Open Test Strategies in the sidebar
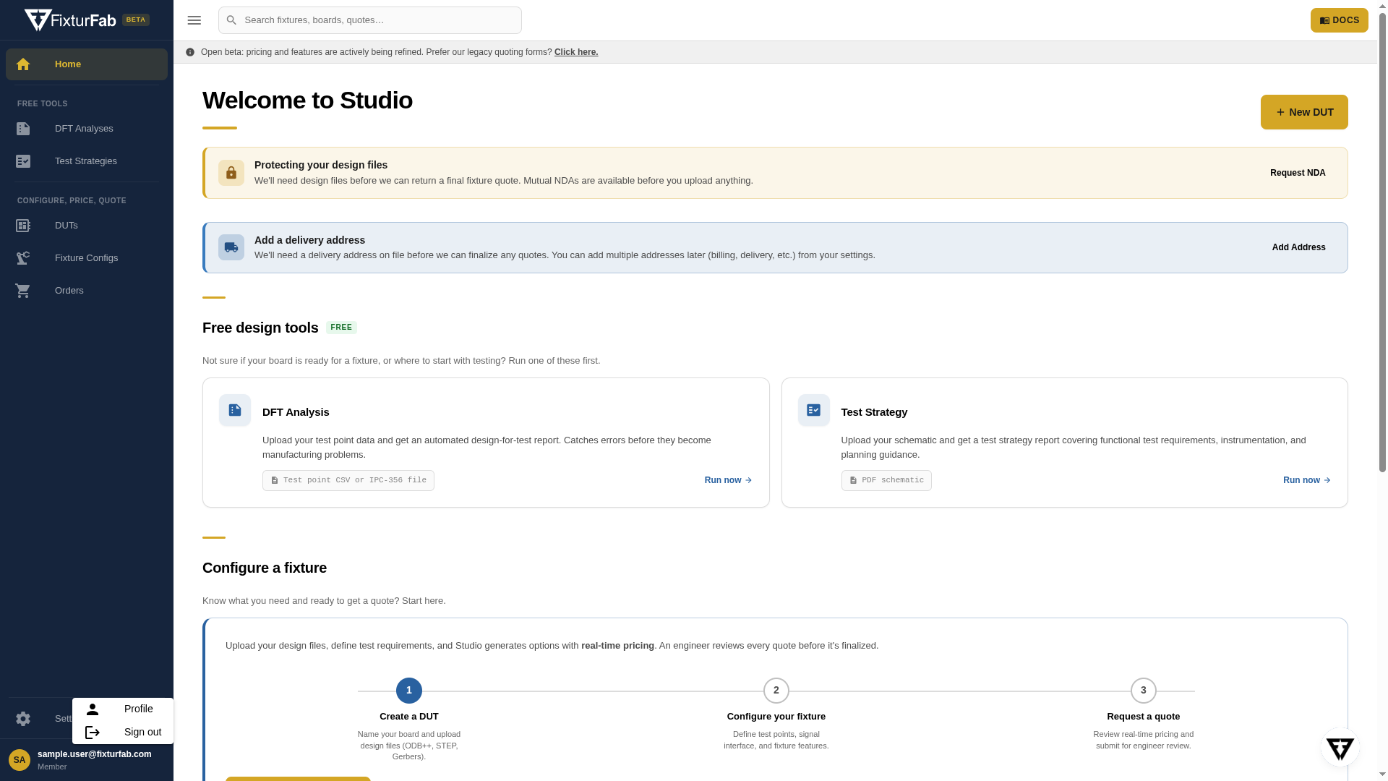Screen dimensions: 1388x781 (87, 161)
